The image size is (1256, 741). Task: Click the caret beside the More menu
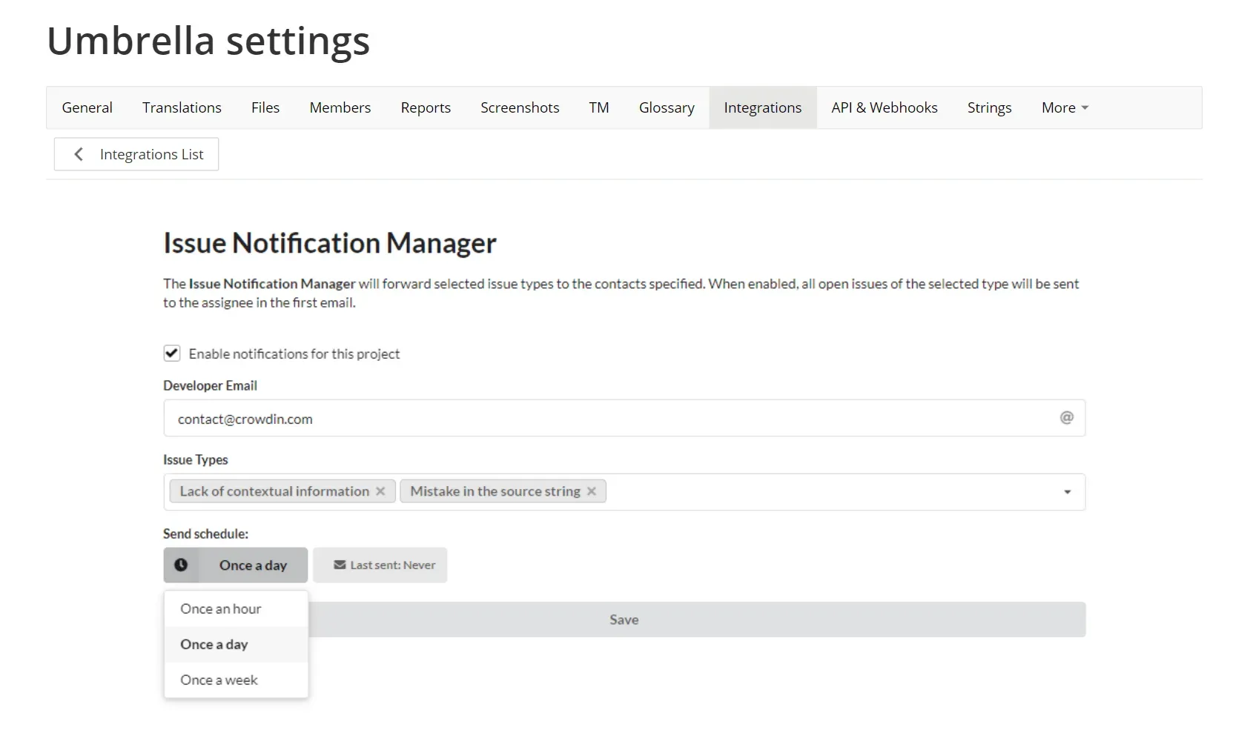click(x=1085, y=107)
